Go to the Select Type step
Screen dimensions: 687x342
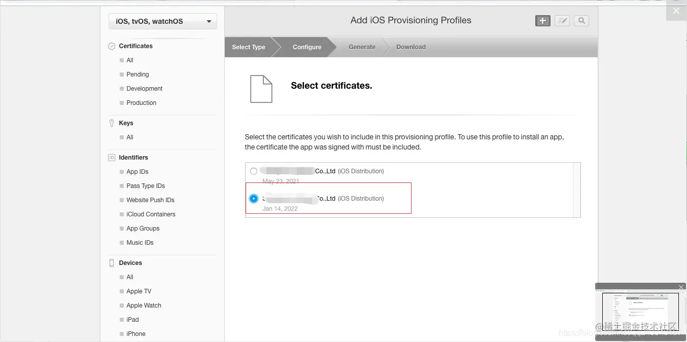pyautogui.click(x=249, y=47)
